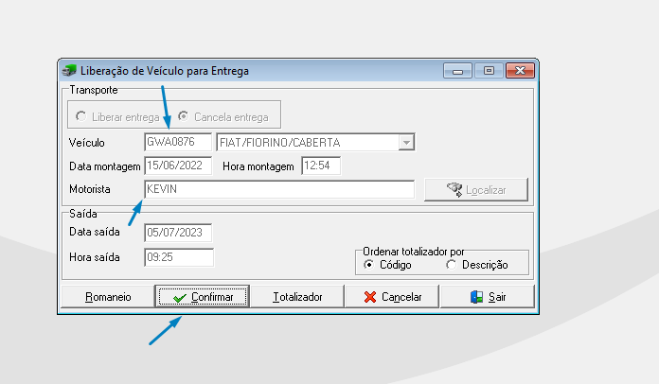This screenshot has width=659, height=384.
Task: Click the door icon on Sair
Action: [476, 297]
